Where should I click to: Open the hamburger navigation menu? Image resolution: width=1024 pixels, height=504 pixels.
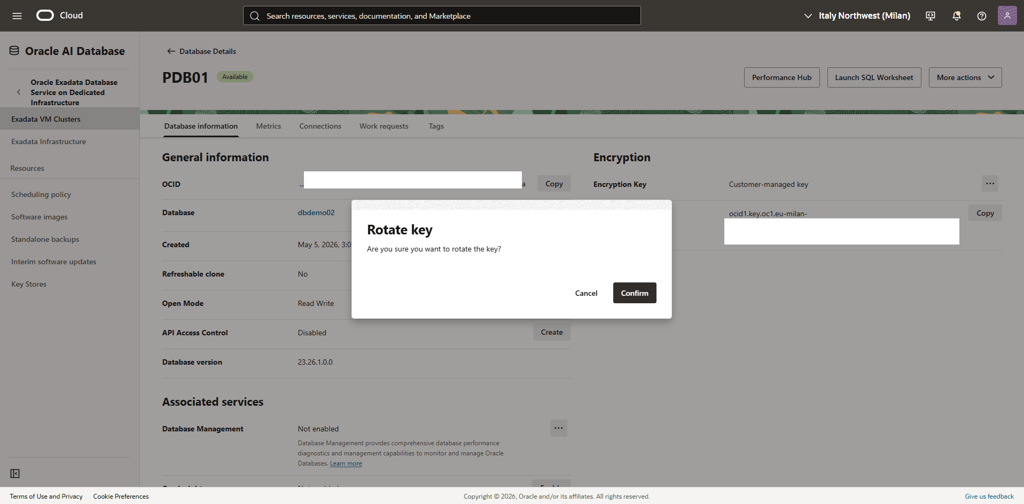point(17,16)
